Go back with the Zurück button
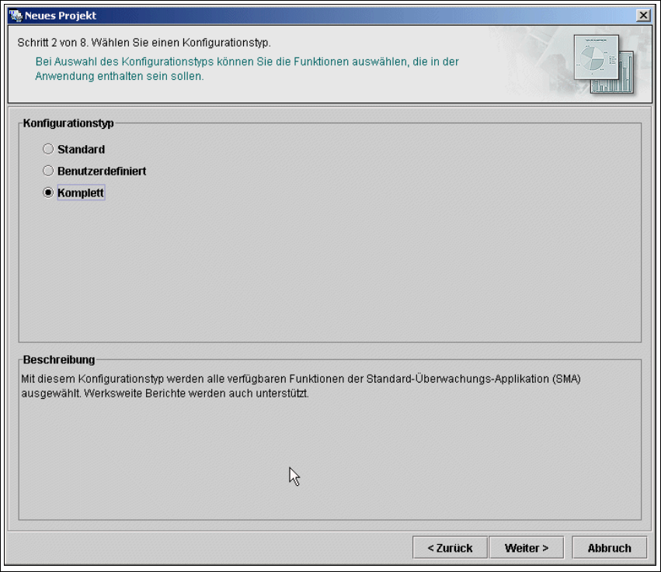 (450, 548)
